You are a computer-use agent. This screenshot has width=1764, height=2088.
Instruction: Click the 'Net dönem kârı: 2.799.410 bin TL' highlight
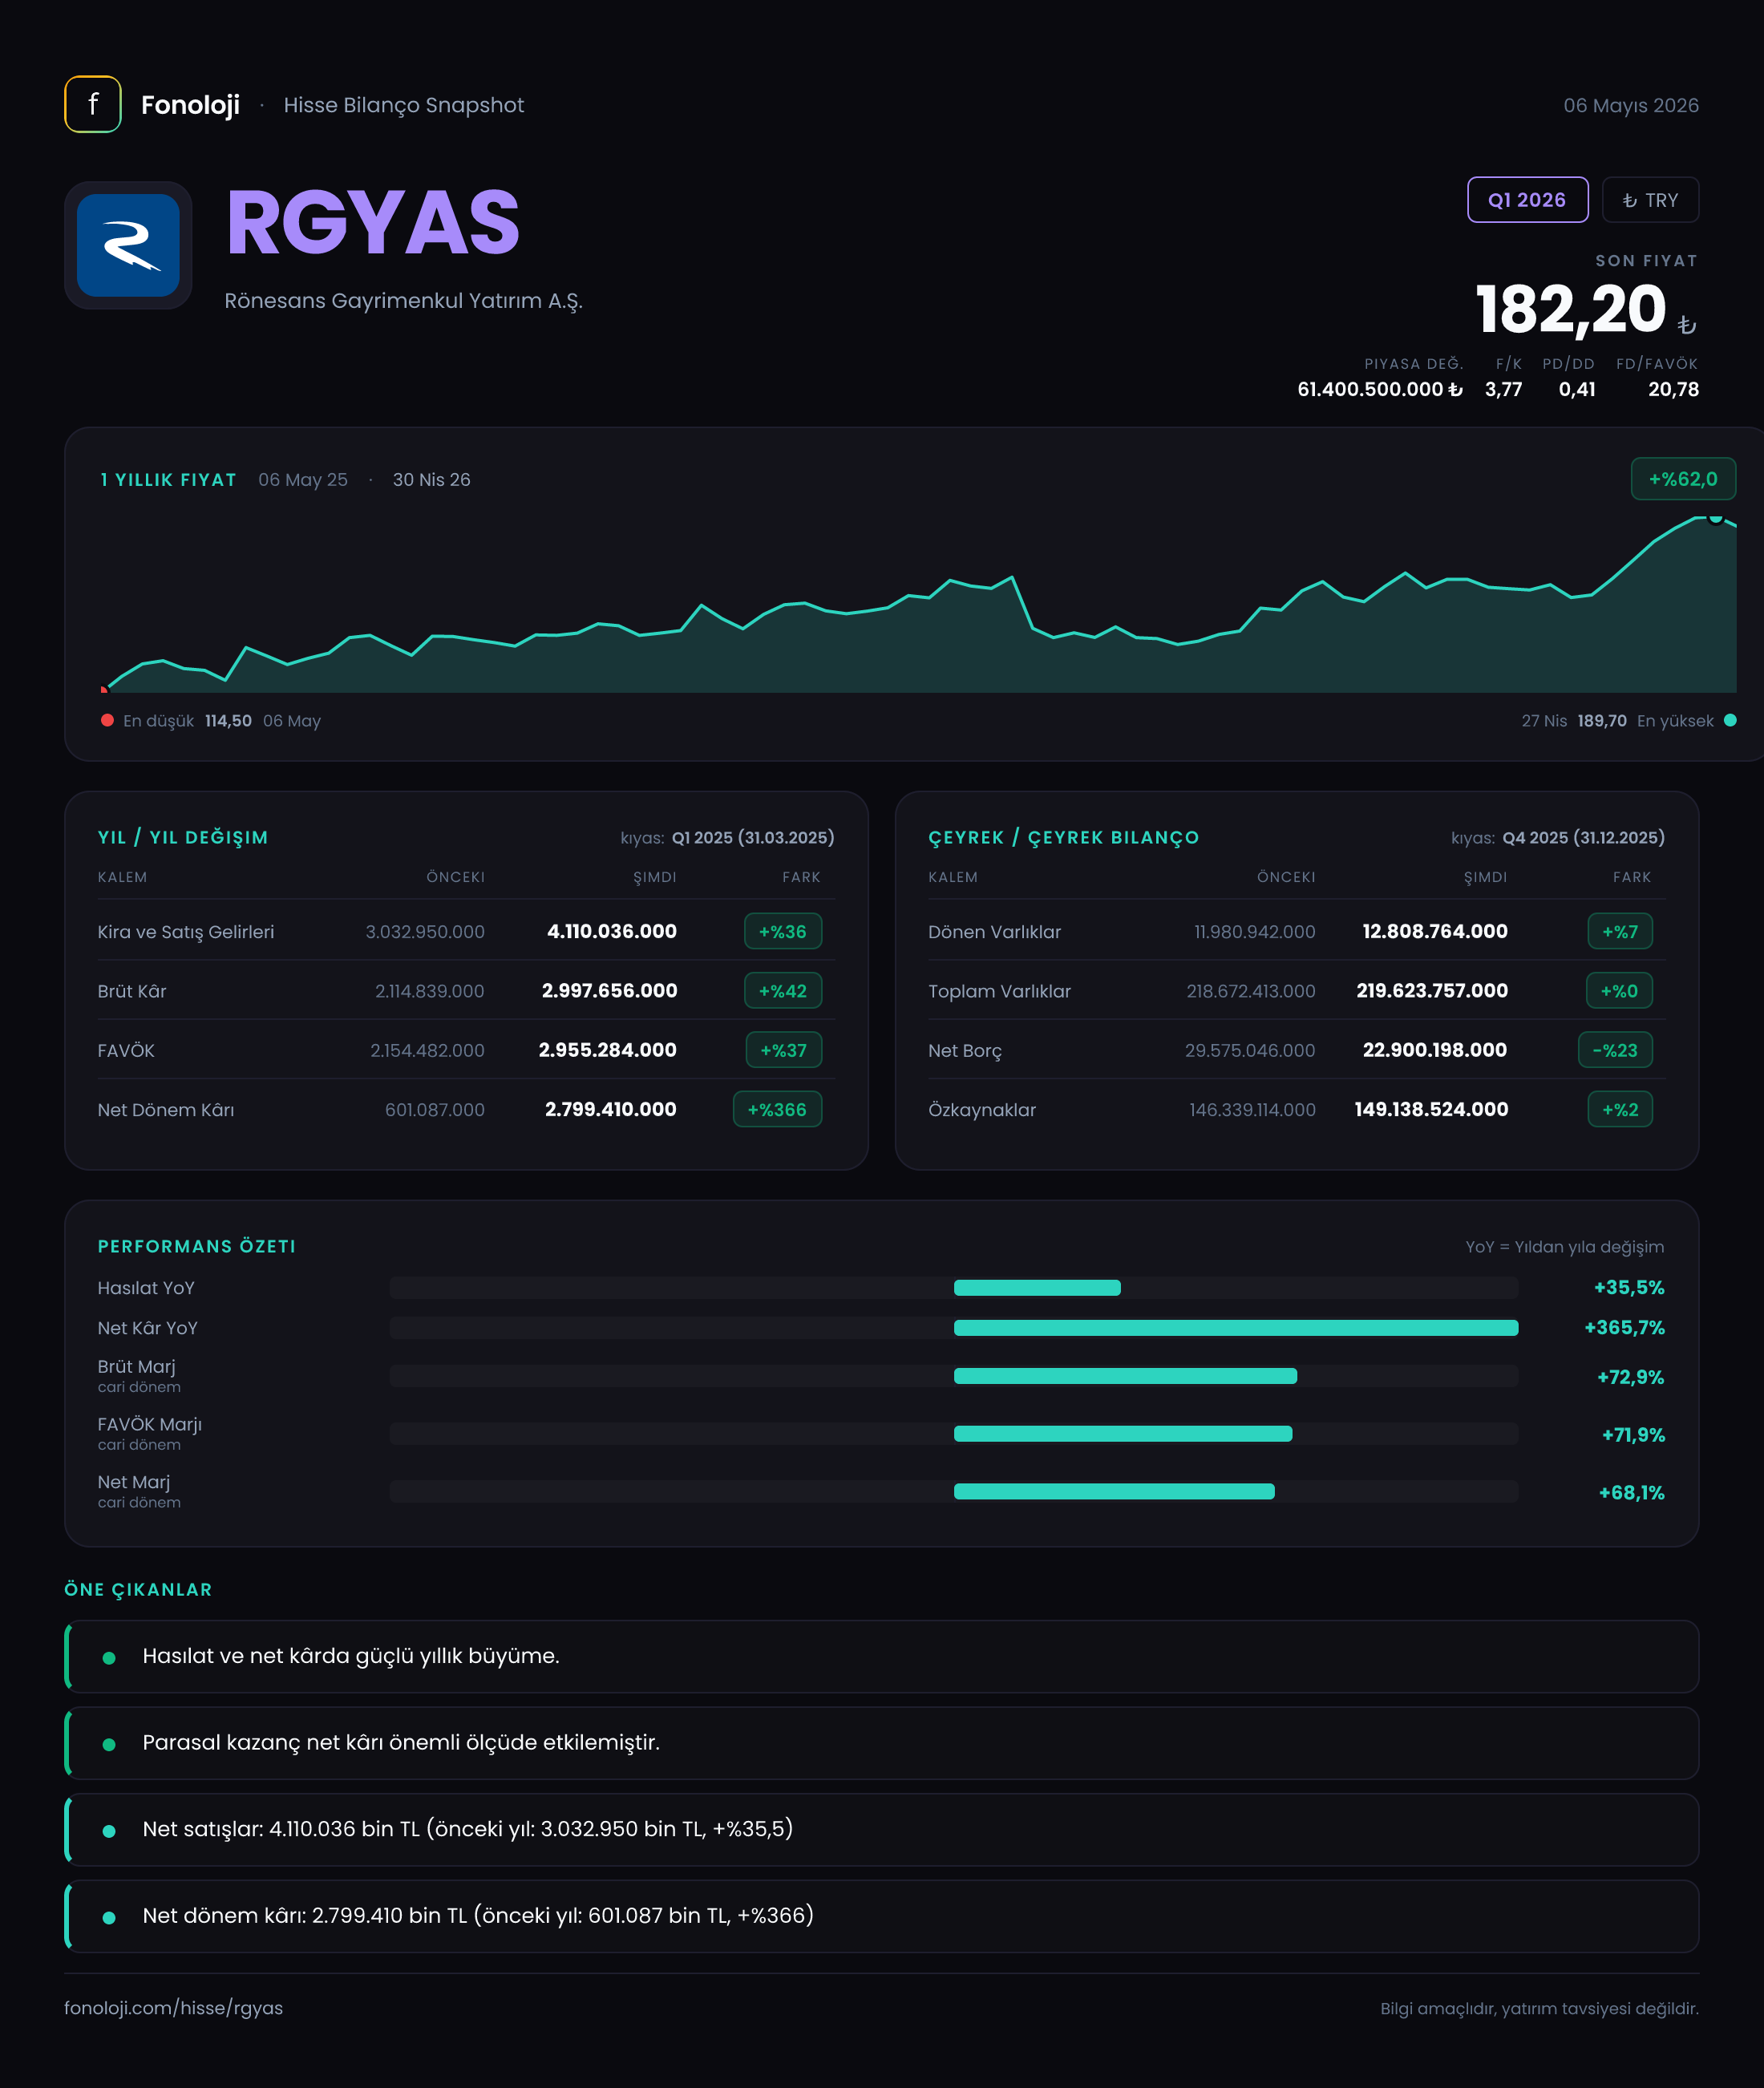(x=882, y=1916)
